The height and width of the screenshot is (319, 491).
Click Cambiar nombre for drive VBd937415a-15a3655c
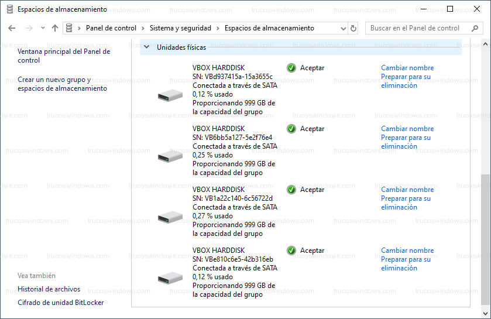(407, 68)
